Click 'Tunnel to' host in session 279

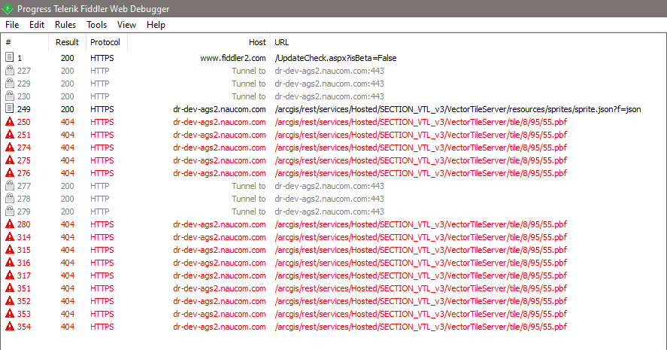pos(249,212)
